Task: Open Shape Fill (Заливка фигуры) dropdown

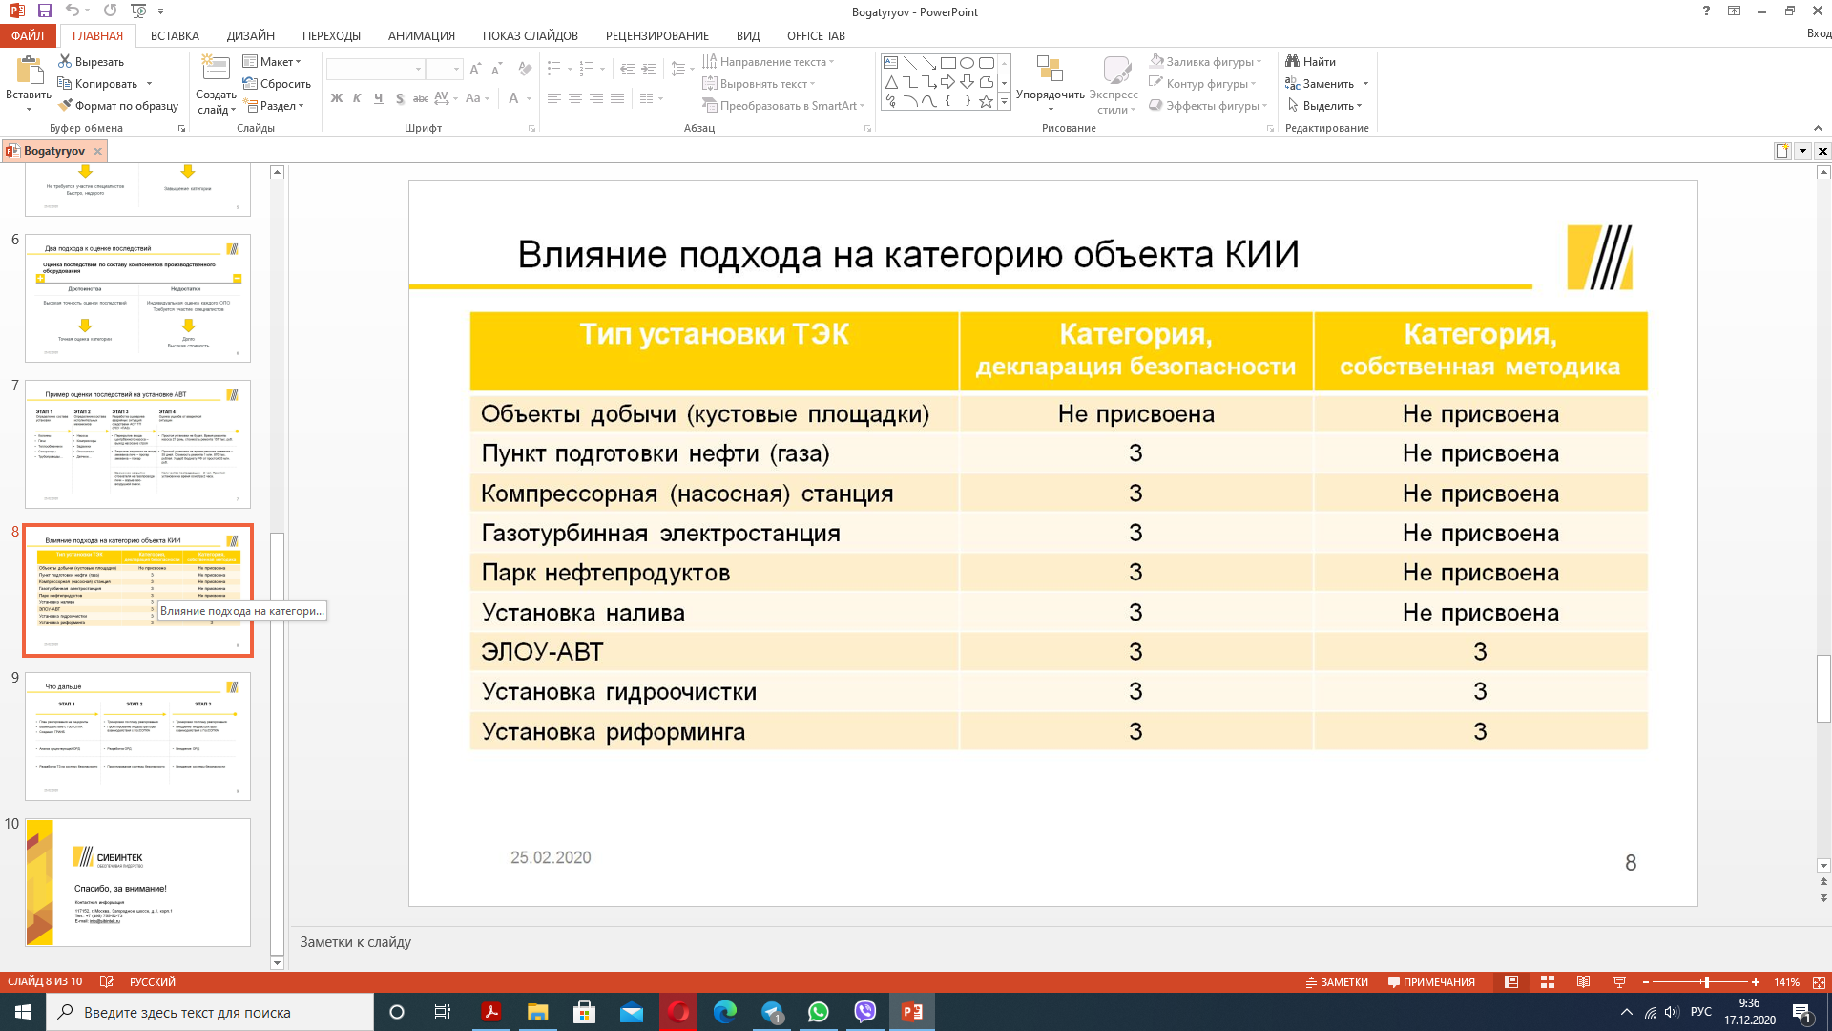Action: pos(1206,61)
